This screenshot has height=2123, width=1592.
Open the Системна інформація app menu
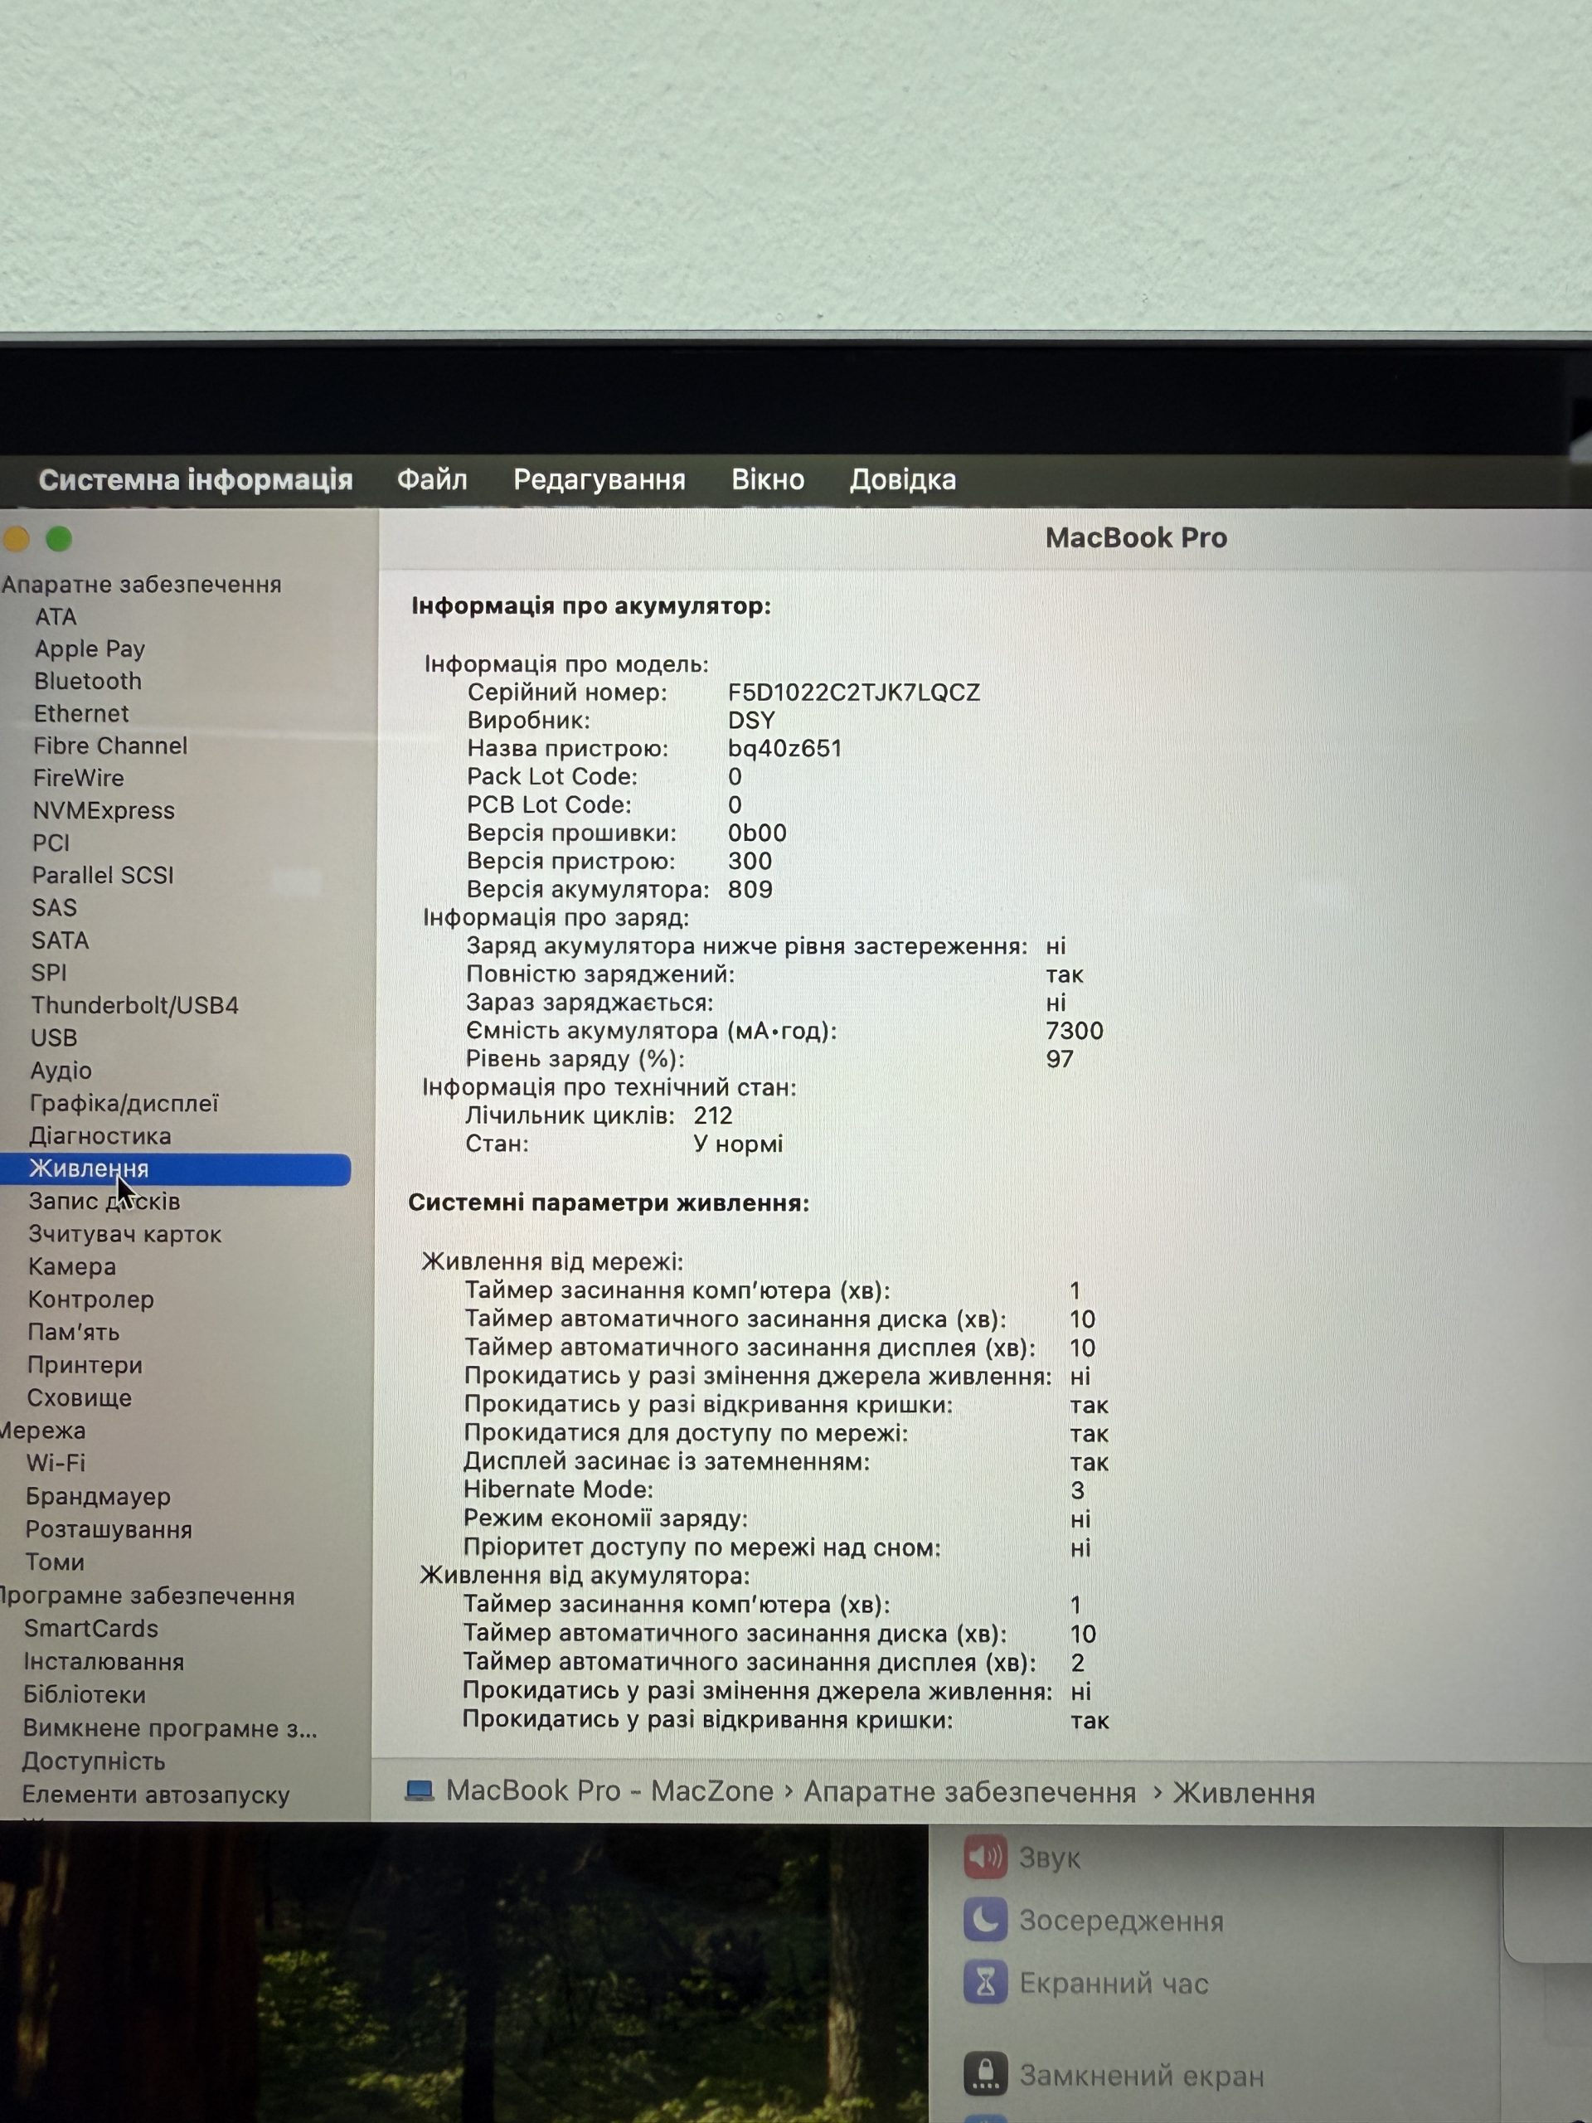click(x=196, y=480)
